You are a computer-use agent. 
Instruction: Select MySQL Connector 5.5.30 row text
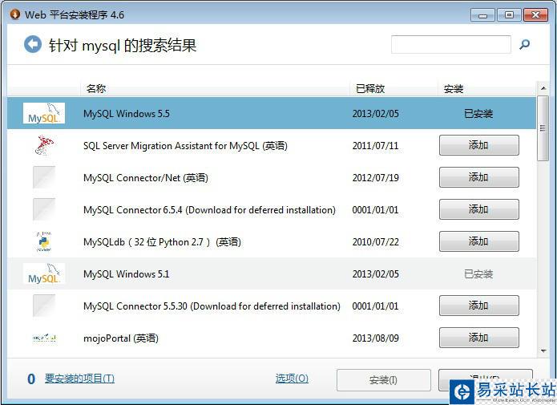(x=212, y=306)
